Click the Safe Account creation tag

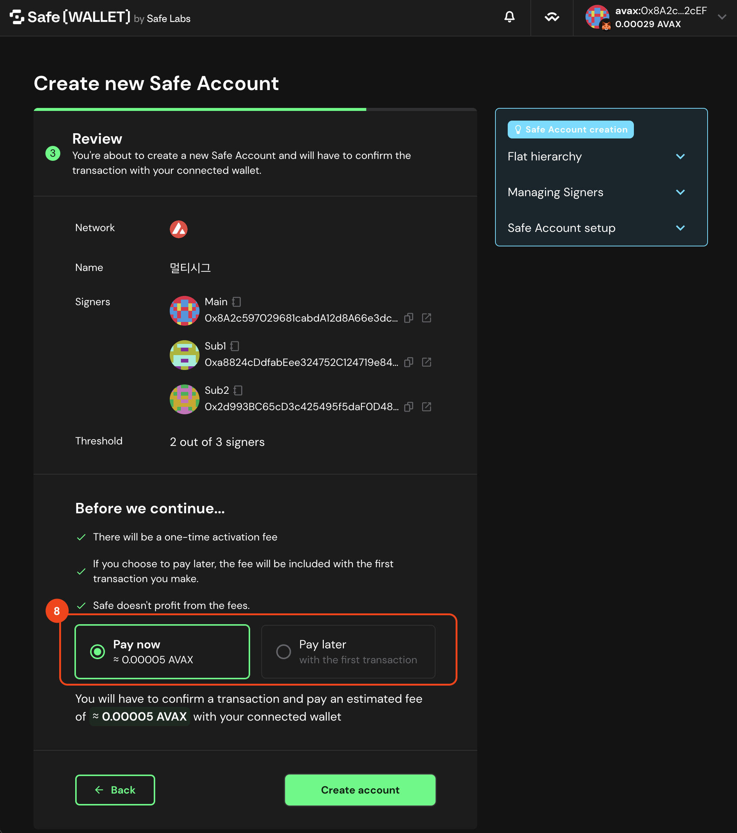click(570, 130)
